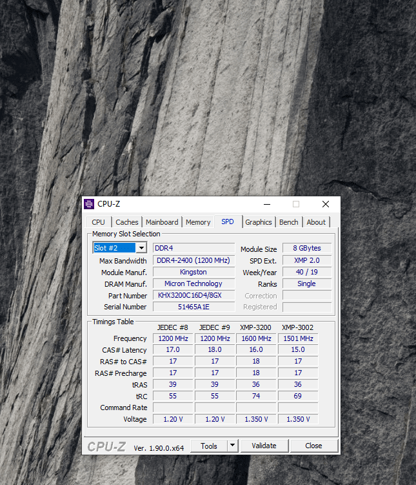Screen dimensions: 416x485
Task: Click the Tools button
Action: (x=209, y=446)
